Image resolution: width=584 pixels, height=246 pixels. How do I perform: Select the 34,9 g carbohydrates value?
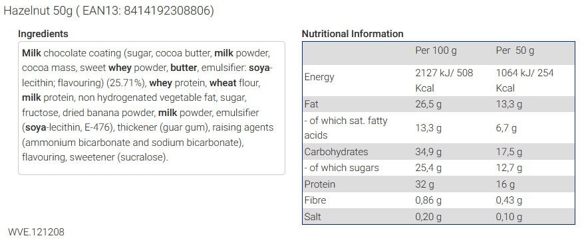[x=428, y=152]
